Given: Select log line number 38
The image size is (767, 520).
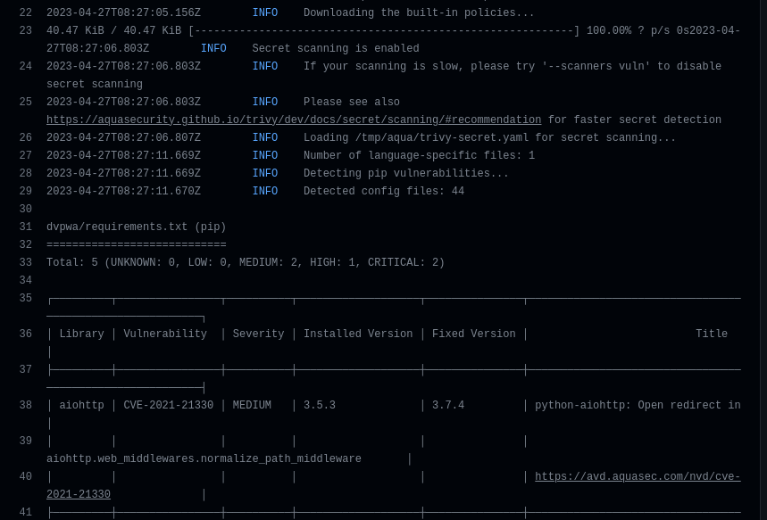Looking at the screenshot, I should (x=25, y=405).
